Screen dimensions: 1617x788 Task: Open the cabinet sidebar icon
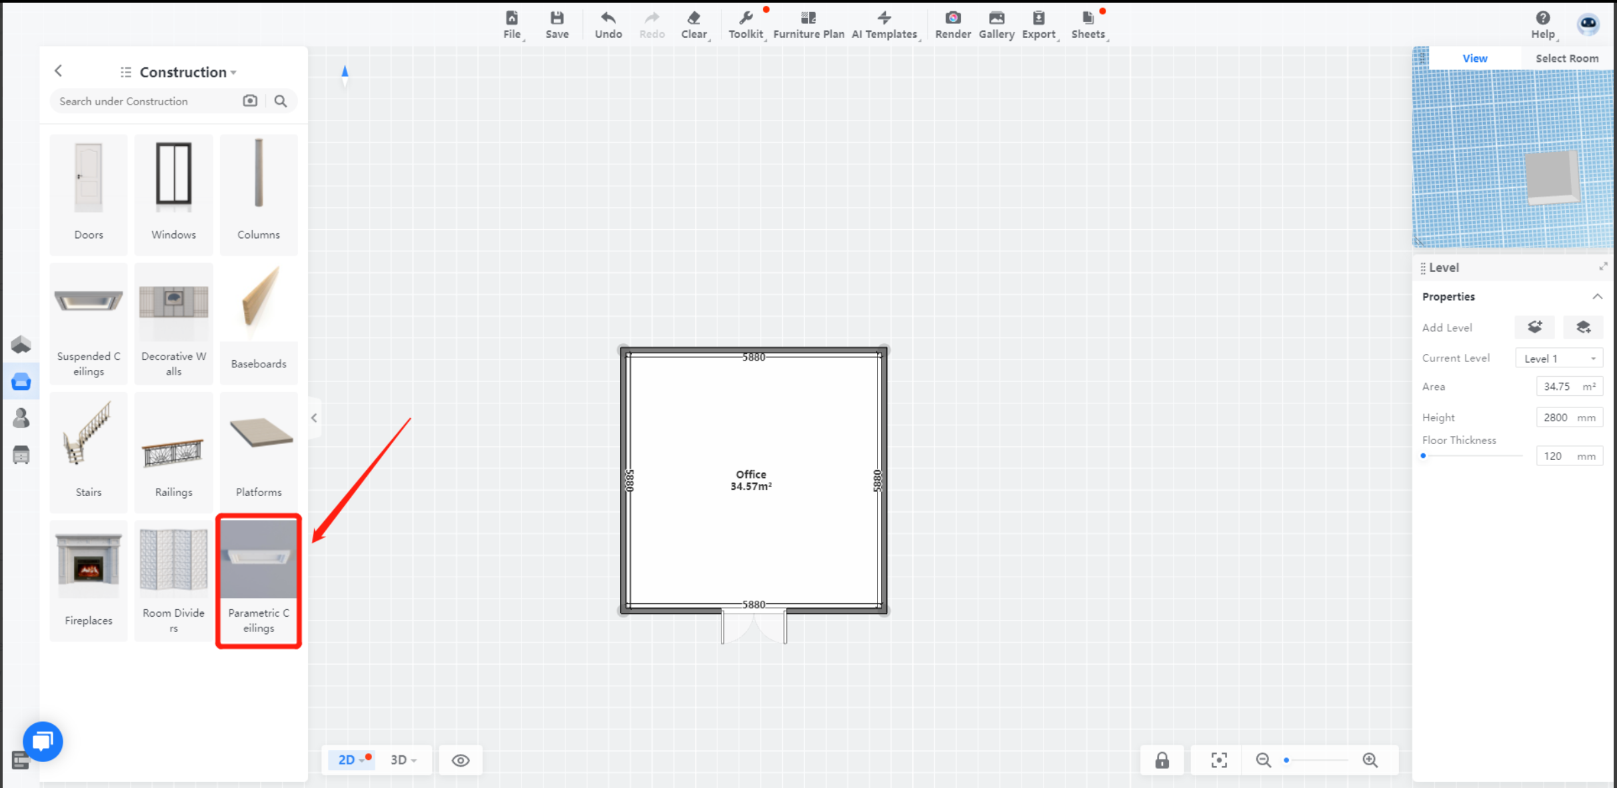click(x=21, y=455)
